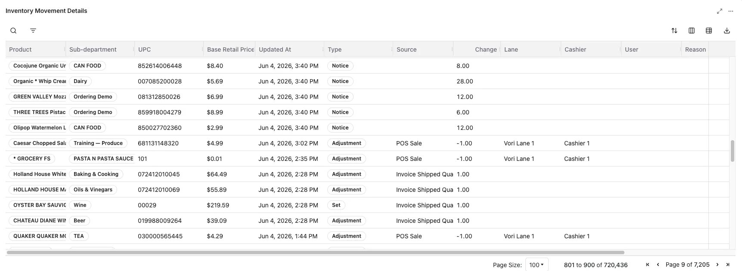Viewport: 742px width, 271px height.
Task: Jump to the last page
Action: click(x=728, y=265)
